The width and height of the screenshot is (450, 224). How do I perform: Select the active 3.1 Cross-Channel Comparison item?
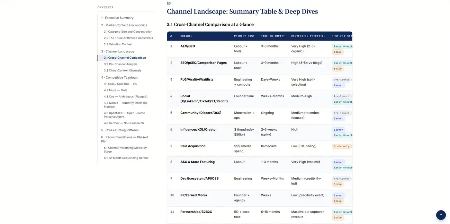pyautogui.click(x=125, y=58)
